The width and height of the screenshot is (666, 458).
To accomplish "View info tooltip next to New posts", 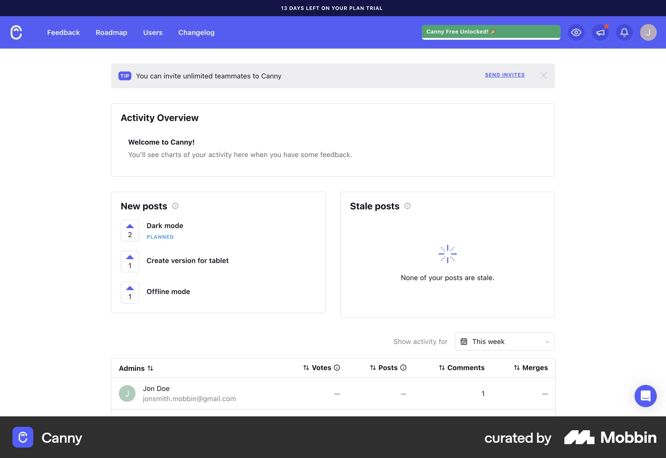I will tap(175, 206).
